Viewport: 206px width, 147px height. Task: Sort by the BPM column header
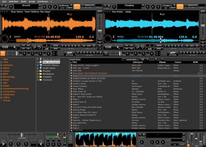[195, 62]
